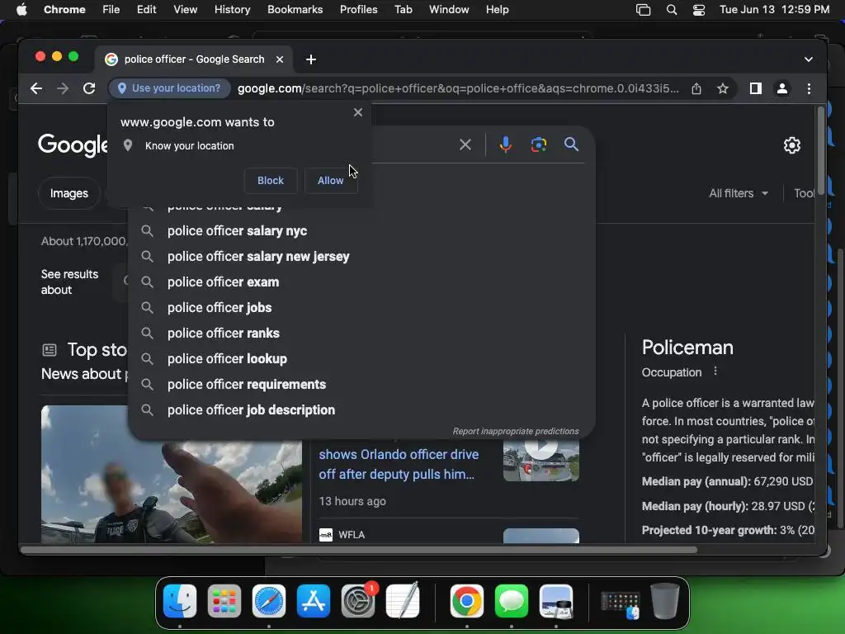Choose suggestion 'police officer lookup'
The width and height of the screenshot is (845, 634).
coord(361,359)
